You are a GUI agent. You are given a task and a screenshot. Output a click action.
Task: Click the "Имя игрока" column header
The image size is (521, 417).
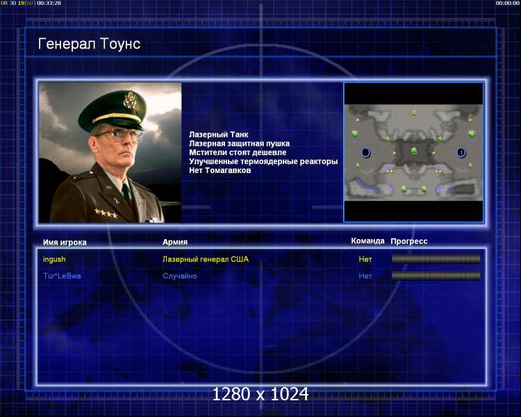(x=65, y=243)
